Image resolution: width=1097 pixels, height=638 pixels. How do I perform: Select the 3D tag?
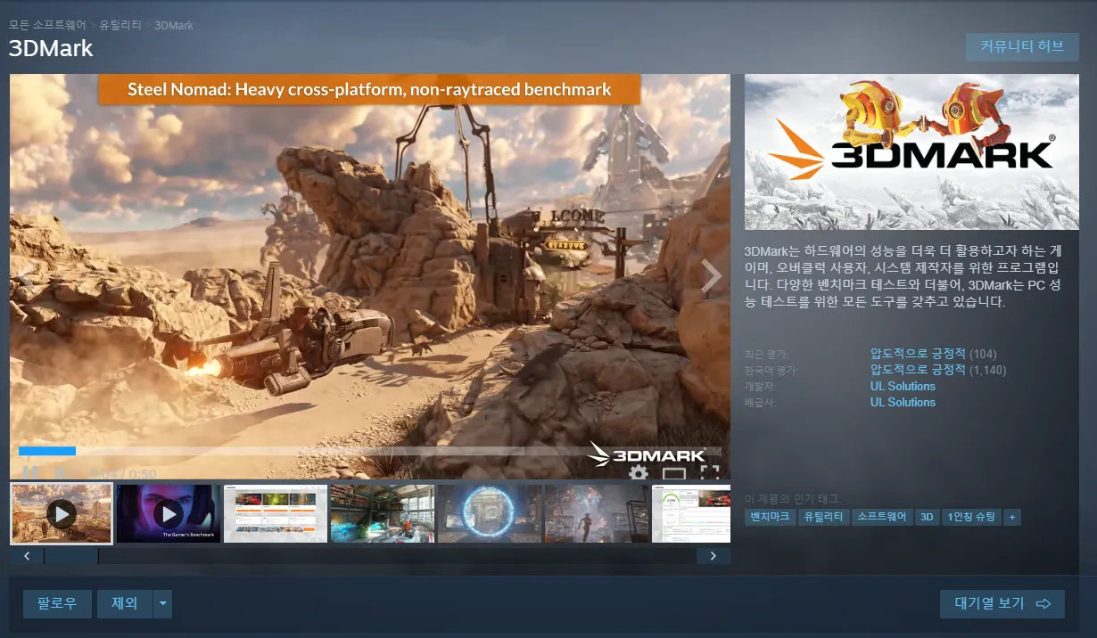point(927,517)
